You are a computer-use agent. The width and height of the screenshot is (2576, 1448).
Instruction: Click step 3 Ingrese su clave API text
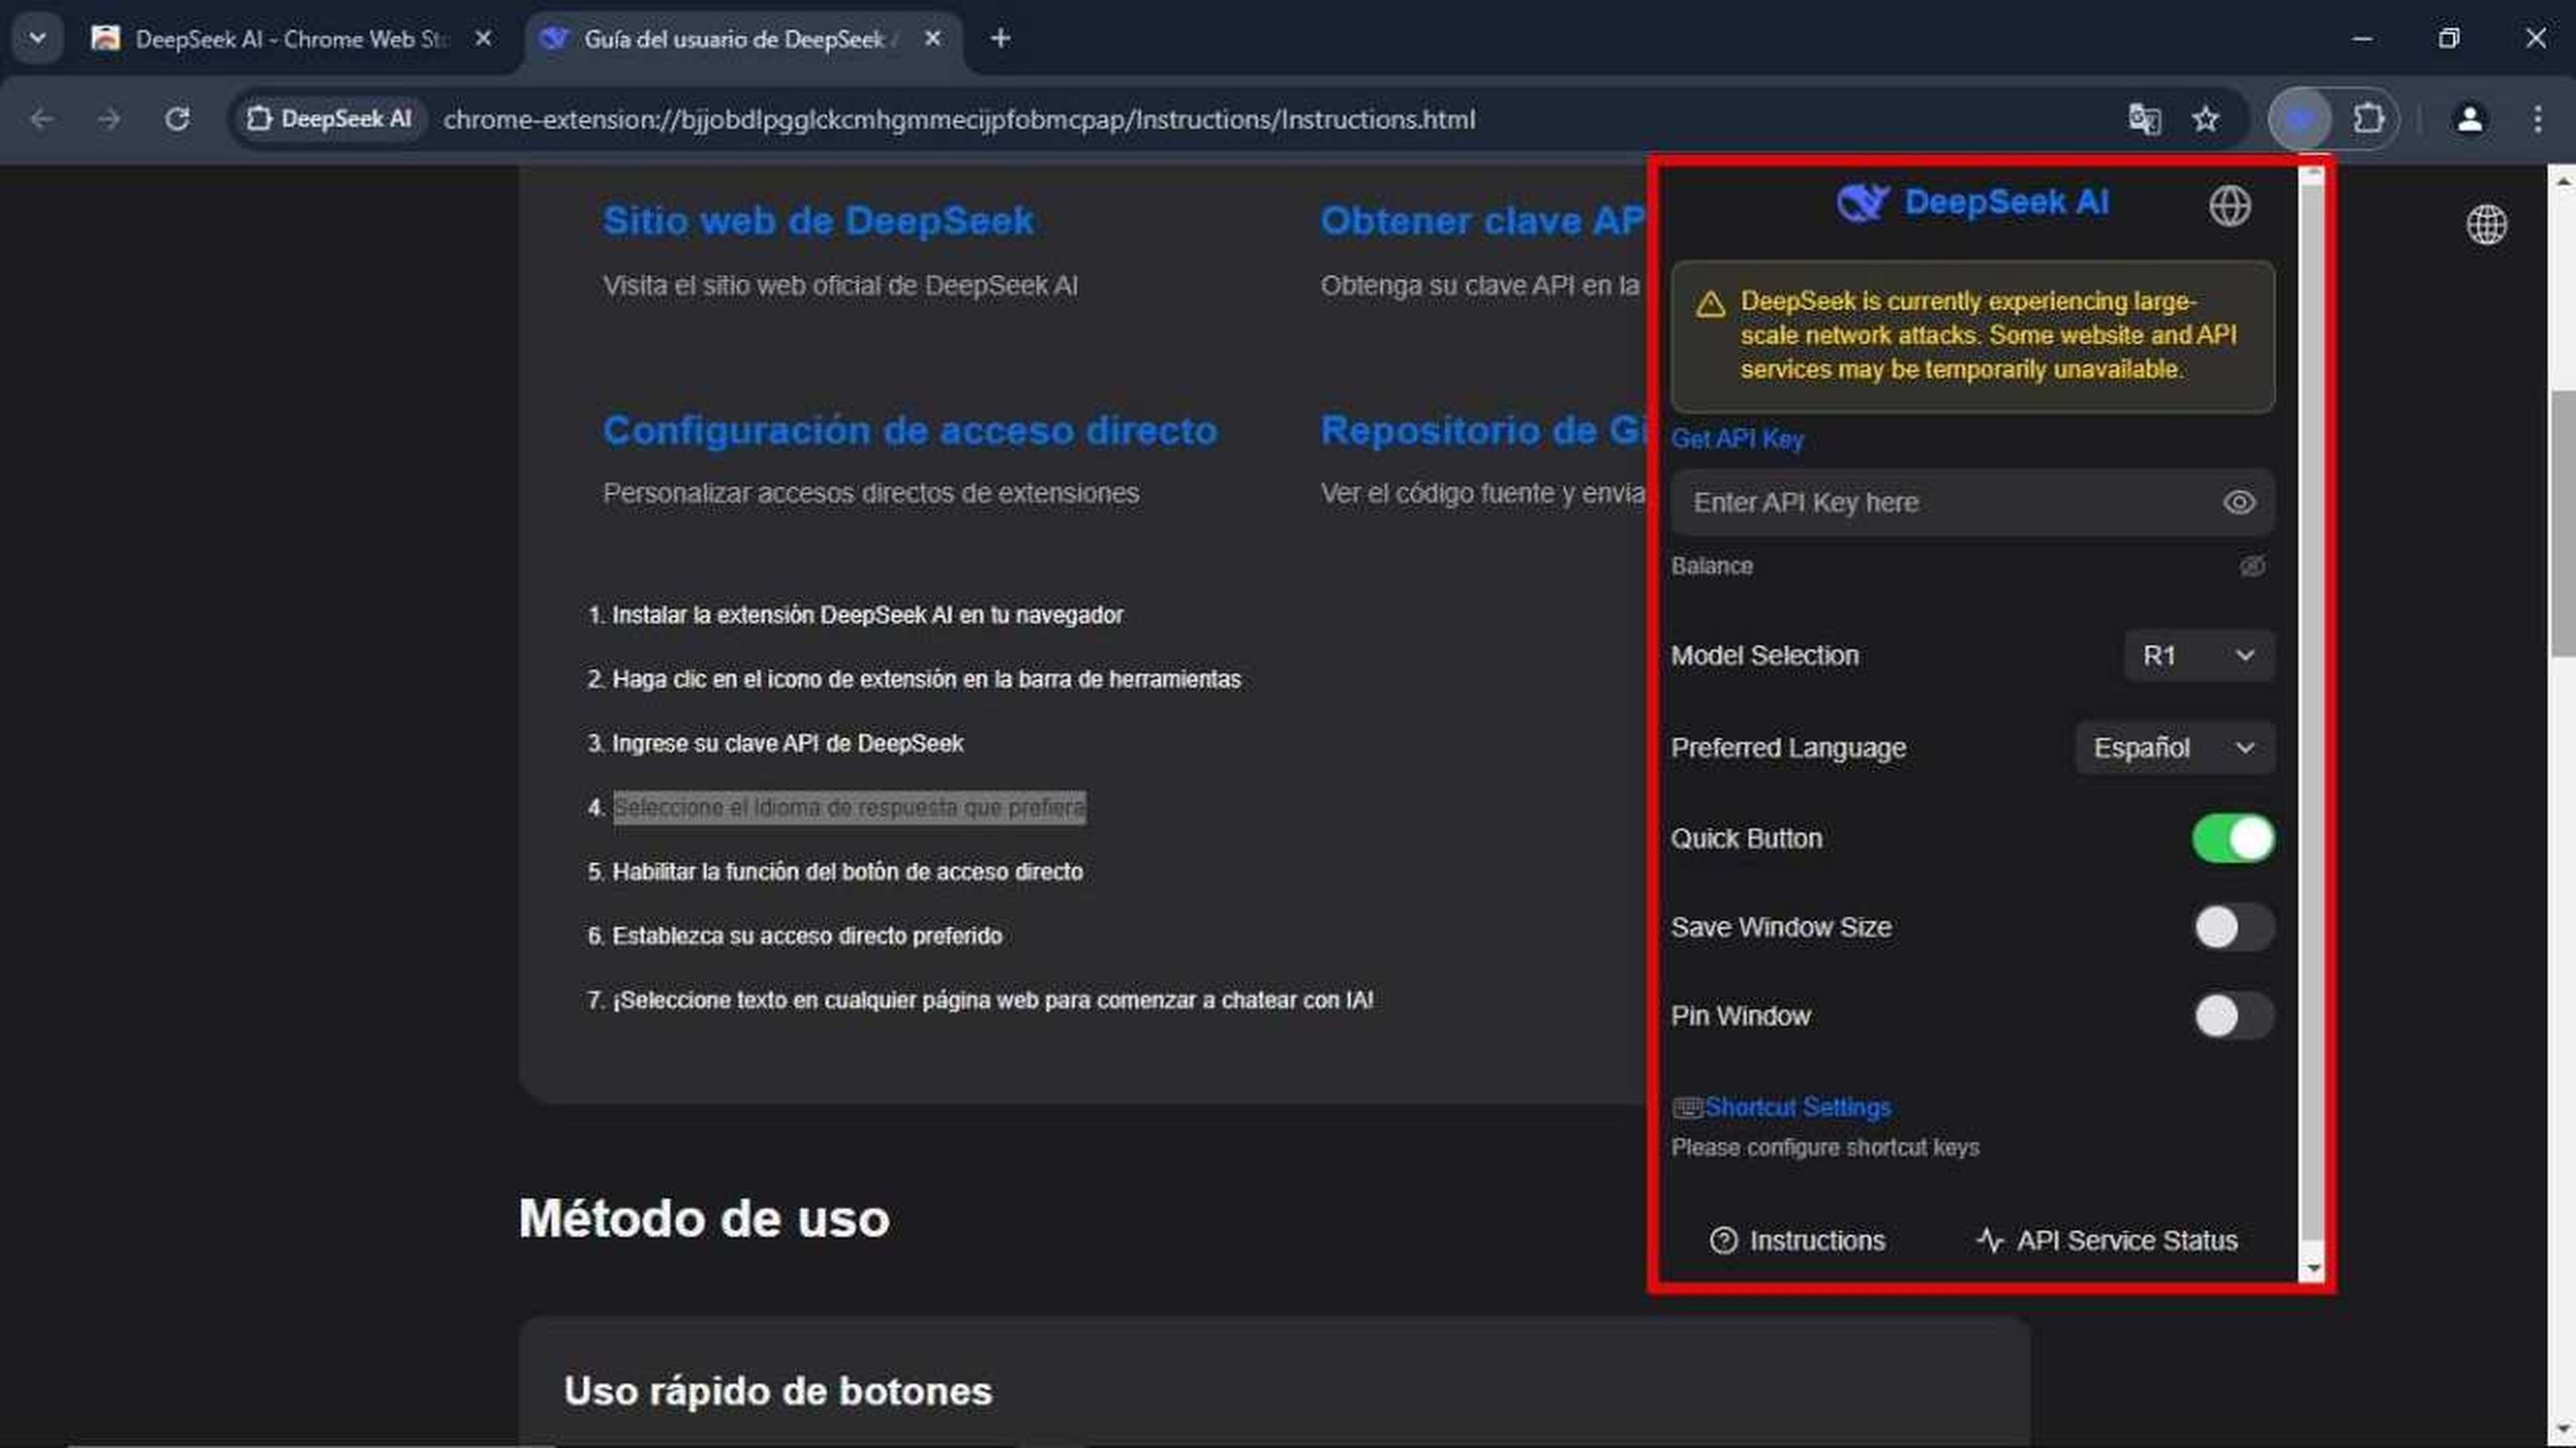pos(787,743)
